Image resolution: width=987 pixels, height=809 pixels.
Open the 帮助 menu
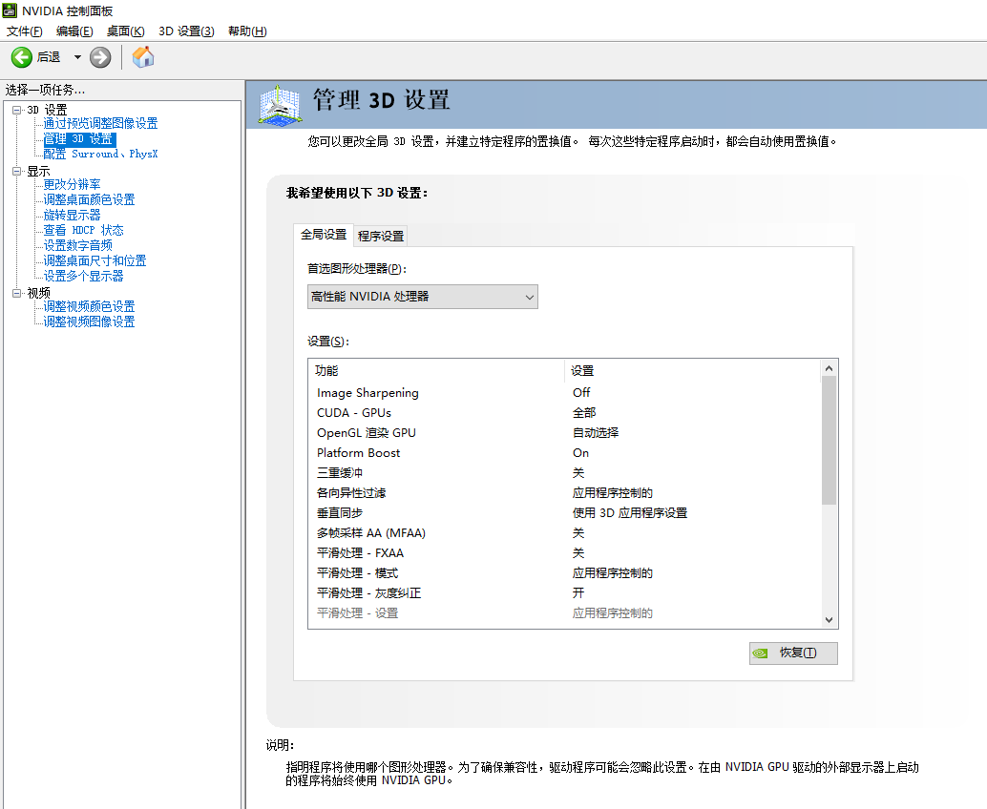247,31
